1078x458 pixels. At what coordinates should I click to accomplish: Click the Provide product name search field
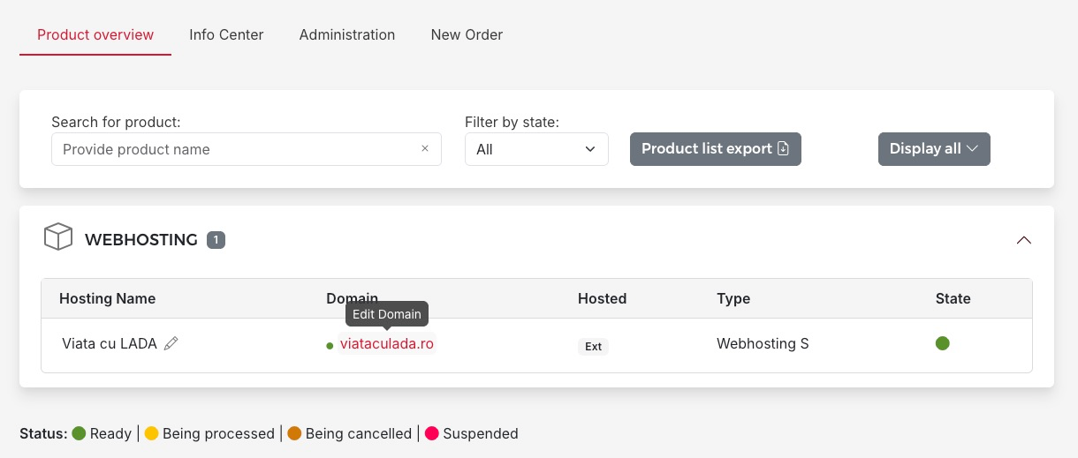234,149
